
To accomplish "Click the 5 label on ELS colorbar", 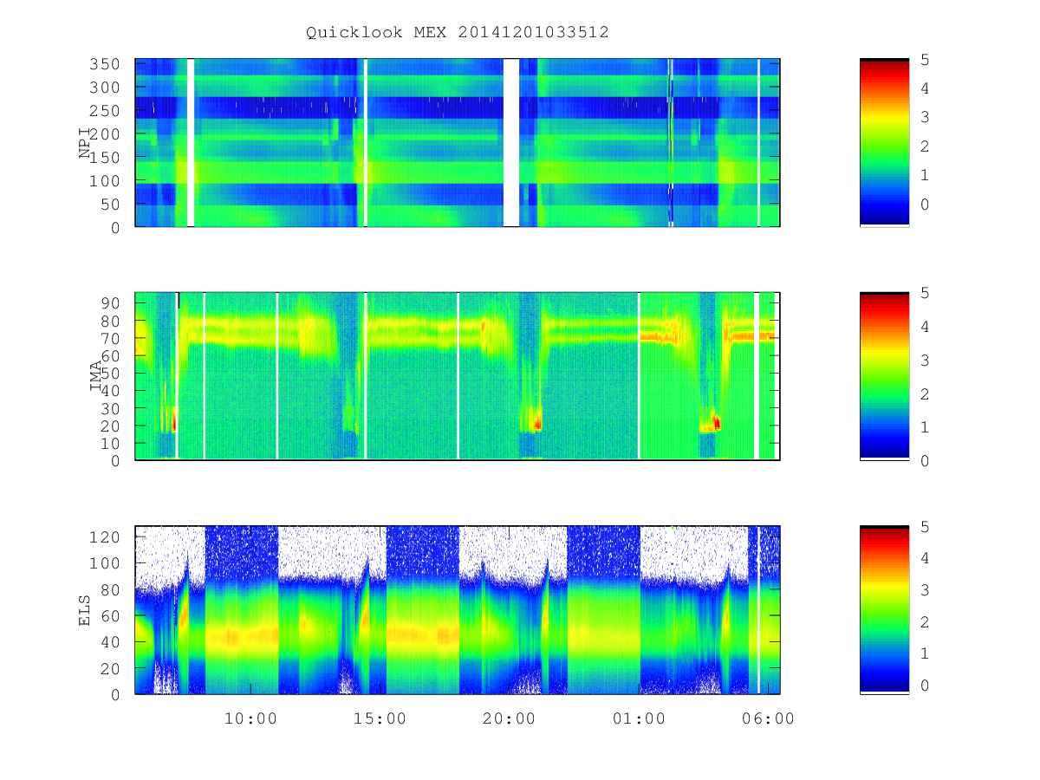I will click(x=925, y=526).
